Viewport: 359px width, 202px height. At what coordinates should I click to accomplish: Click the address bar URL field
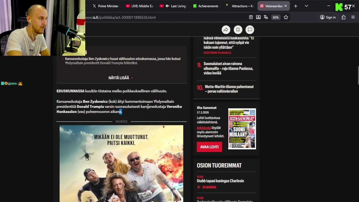[x=165, y=17]
